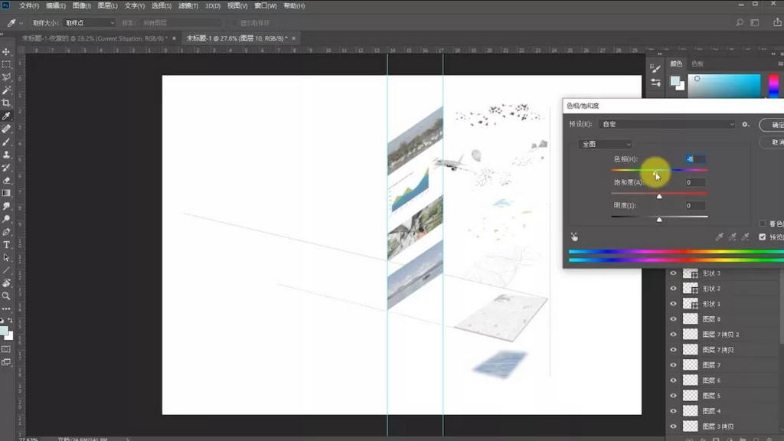Screen dimensions: 784x441
Task: Open preset options gear in Hue/Saturation dialog
Action: (745, 124)
